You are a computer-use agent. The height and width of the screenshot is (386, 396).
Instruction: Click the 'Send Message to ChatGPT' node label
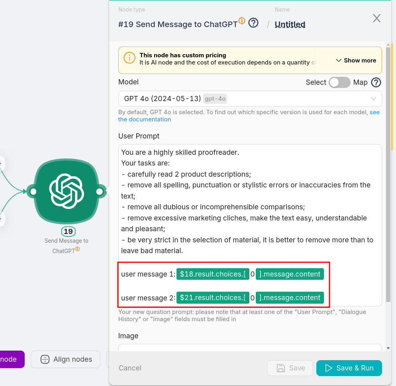(x=67, y=246)
